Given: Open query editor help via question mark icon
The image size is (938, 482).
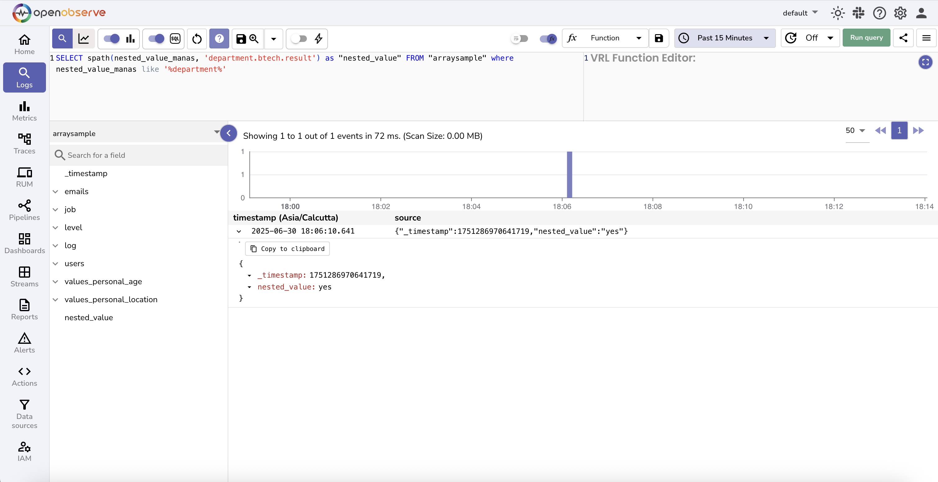Looking at the screenshot, I should coord(219,39).
